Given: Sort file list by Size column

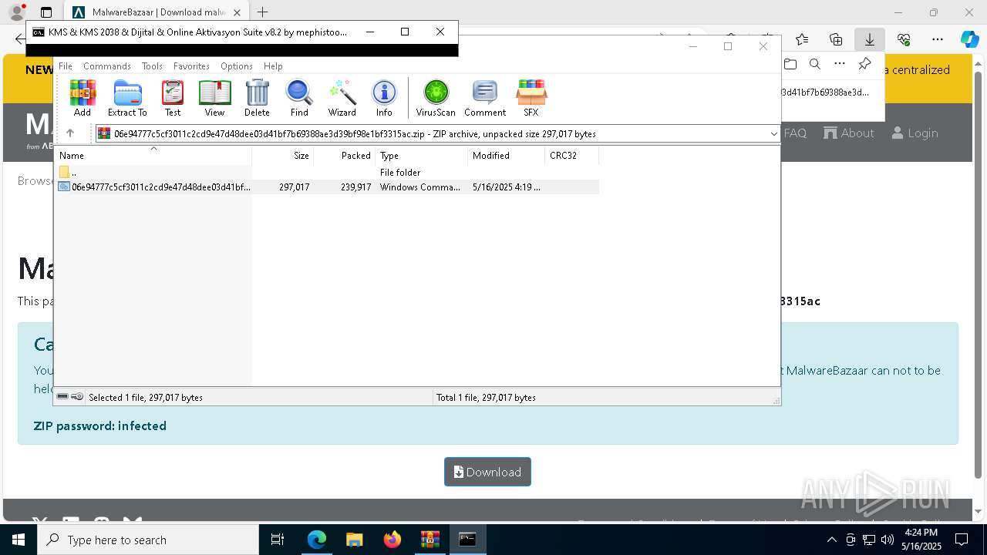Looking at the screenshot, I should (282, 156).
